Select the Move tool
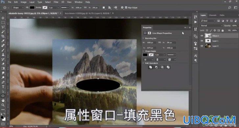The width and height of the screenshot is (239, 128). (x=3, y=18)
